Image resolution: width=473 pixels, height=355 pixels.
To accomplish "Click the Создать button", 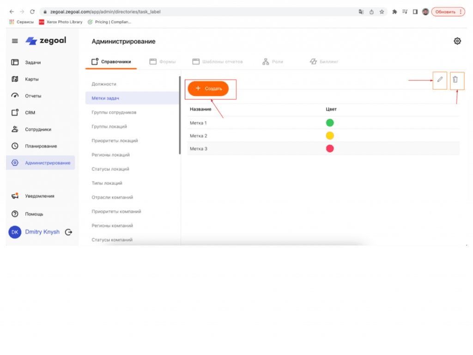I will point(208,88).
